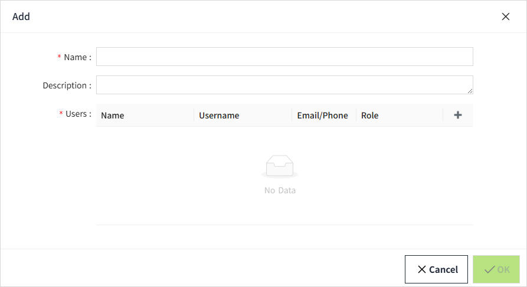Click the Description box resize handle

[470, 91]
